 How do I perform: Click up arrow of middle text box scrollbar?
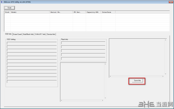(x=105, y=64)
